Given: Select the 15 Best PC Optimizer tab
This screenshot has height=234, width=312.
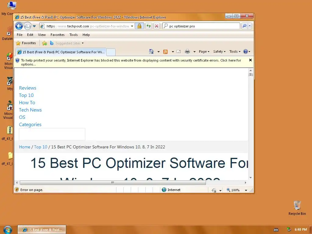Looking at the screenshot, I should pyautogui.click(x=61, y=52).
